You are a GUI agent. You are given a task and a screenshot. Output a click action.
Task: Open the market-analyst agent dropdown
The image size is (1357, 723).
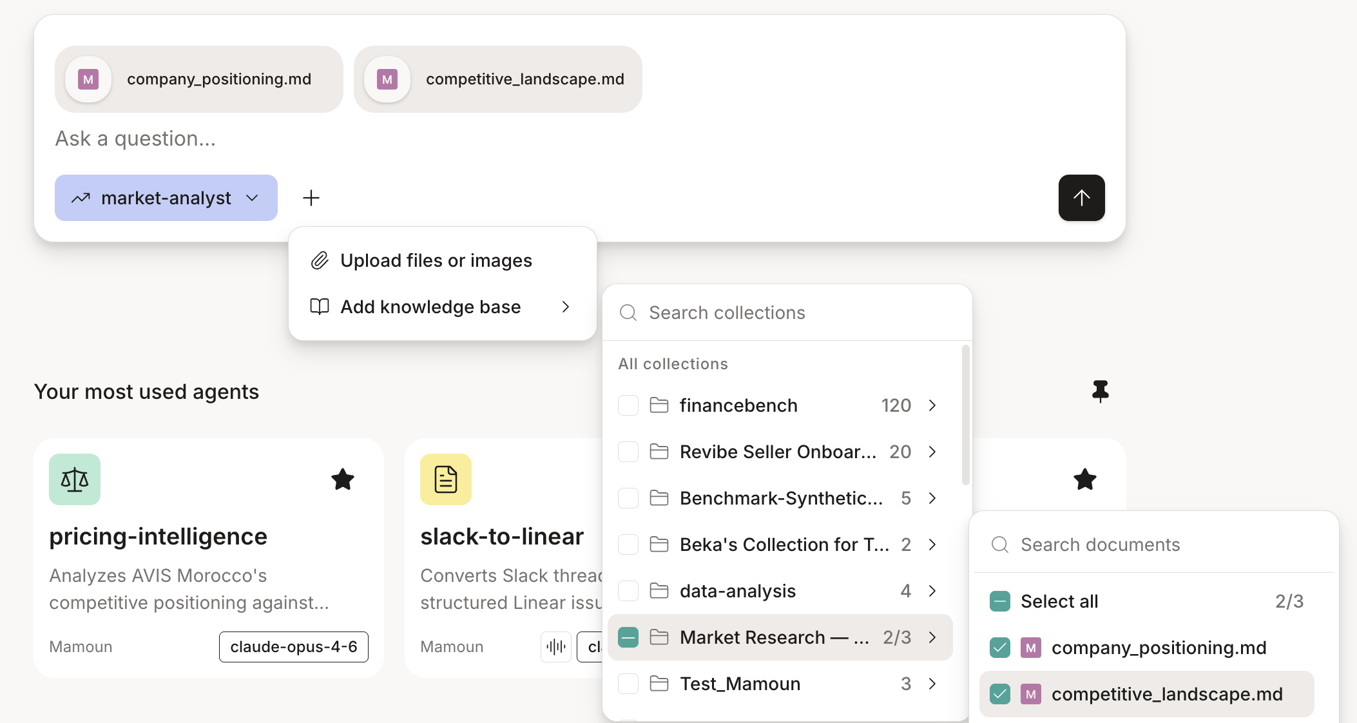click(x=166, y=198)
